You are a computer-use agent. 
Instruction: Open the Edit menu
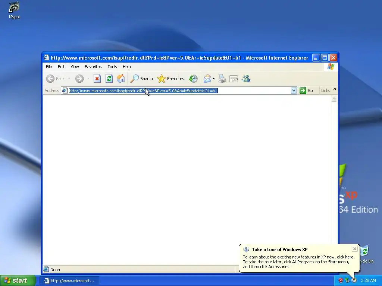[x=61, y=67]
